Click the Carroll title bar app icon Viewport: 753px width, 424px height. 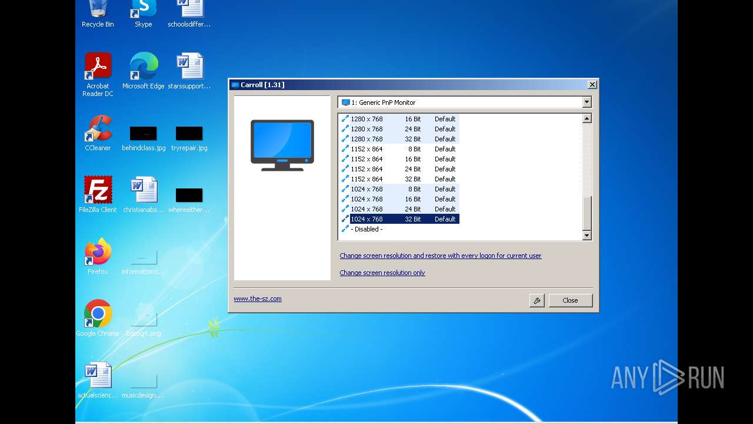[x=235, y=85]
